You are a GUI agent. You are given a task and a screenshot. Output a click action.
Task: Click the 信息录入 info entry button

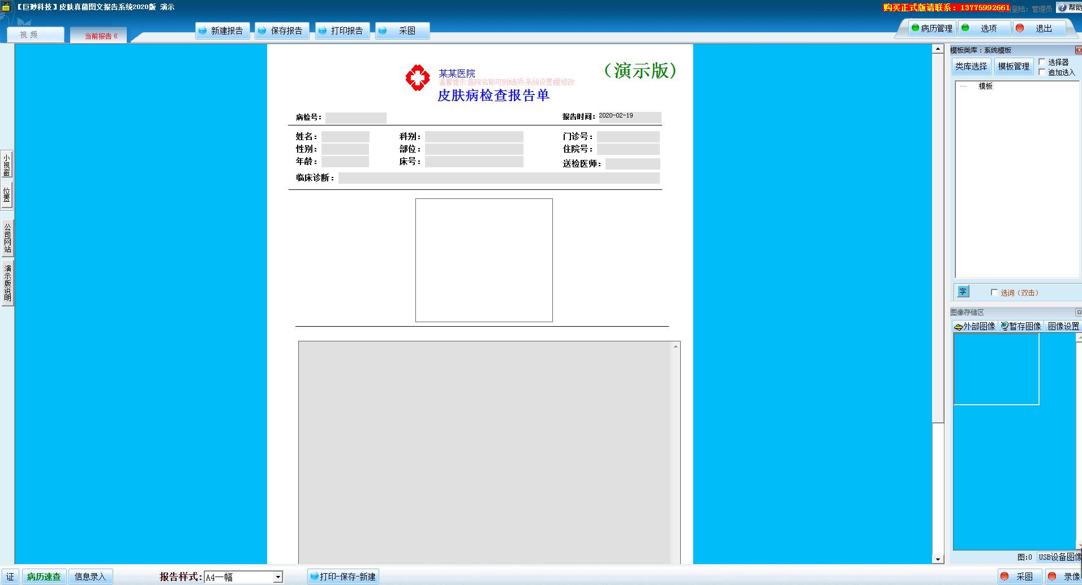[91, 577]
